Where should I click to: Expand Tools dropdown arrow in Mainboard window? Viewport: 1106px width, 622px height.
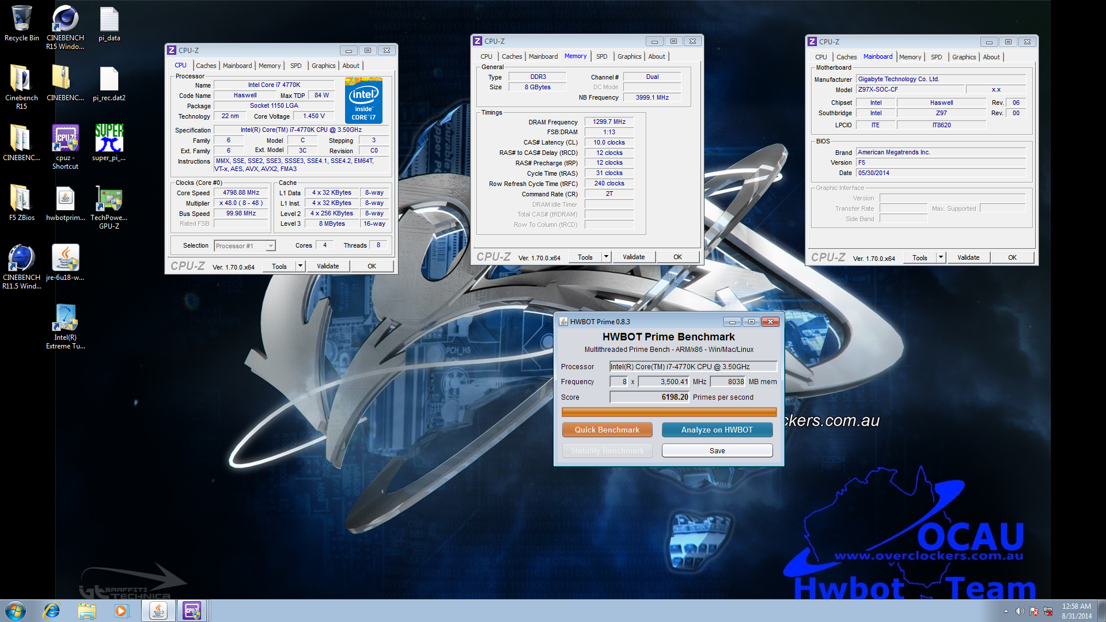pyautogui.click(x=941, y=257)
